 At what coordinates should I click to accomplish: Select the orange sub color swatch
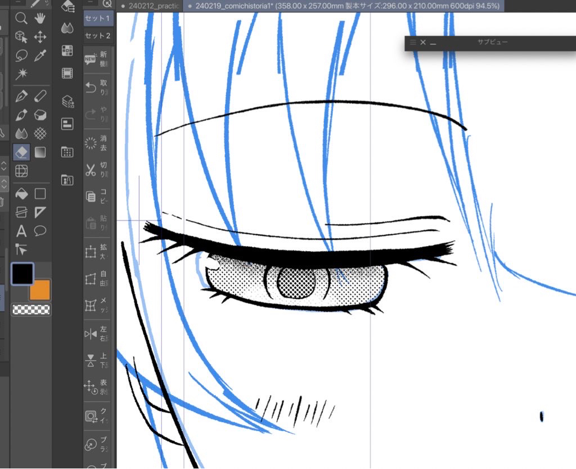[40, 290]
